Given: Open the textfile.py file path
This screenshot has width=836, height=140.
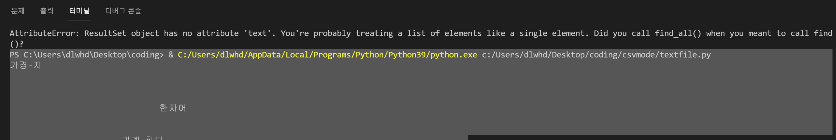Looking at the screenshot, I should point(596,55).
